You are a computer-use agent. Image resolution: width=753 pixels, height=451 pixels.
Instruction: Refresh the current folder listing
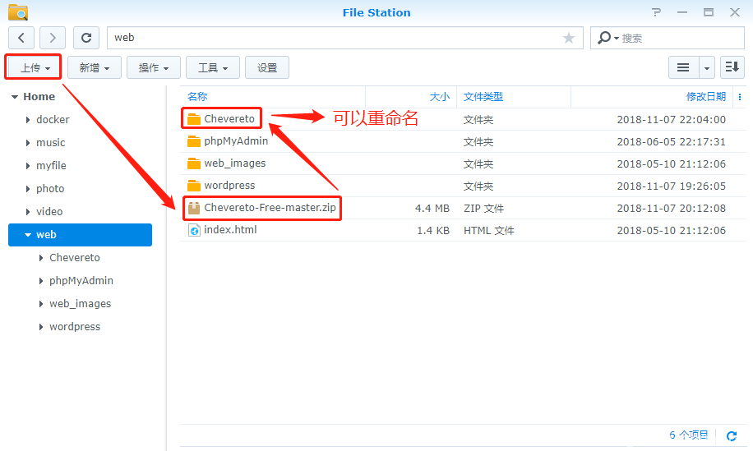[x=85, y=38]
